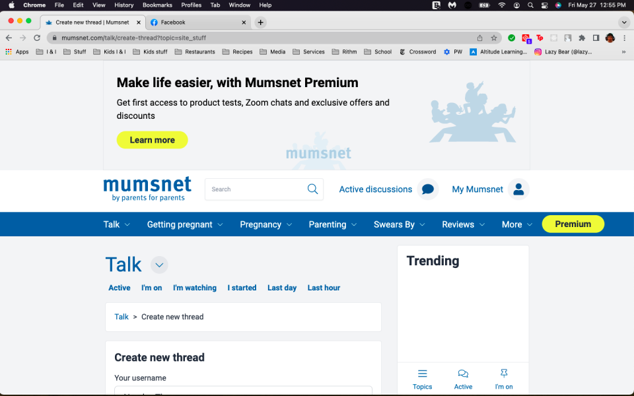Toggle the page share icon
The image size is (634, 396).
pyautogui.click(x=480, y=39)
